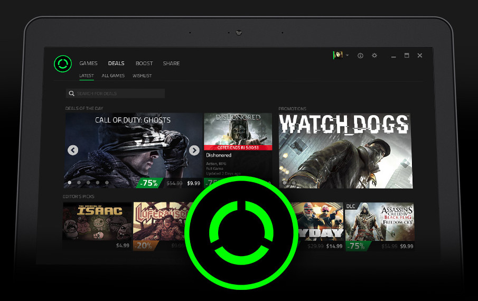The width and height of the screenshot is (478, 301).
Task: Select the second carousel dot indicator
Action: [x=79, y=183]
